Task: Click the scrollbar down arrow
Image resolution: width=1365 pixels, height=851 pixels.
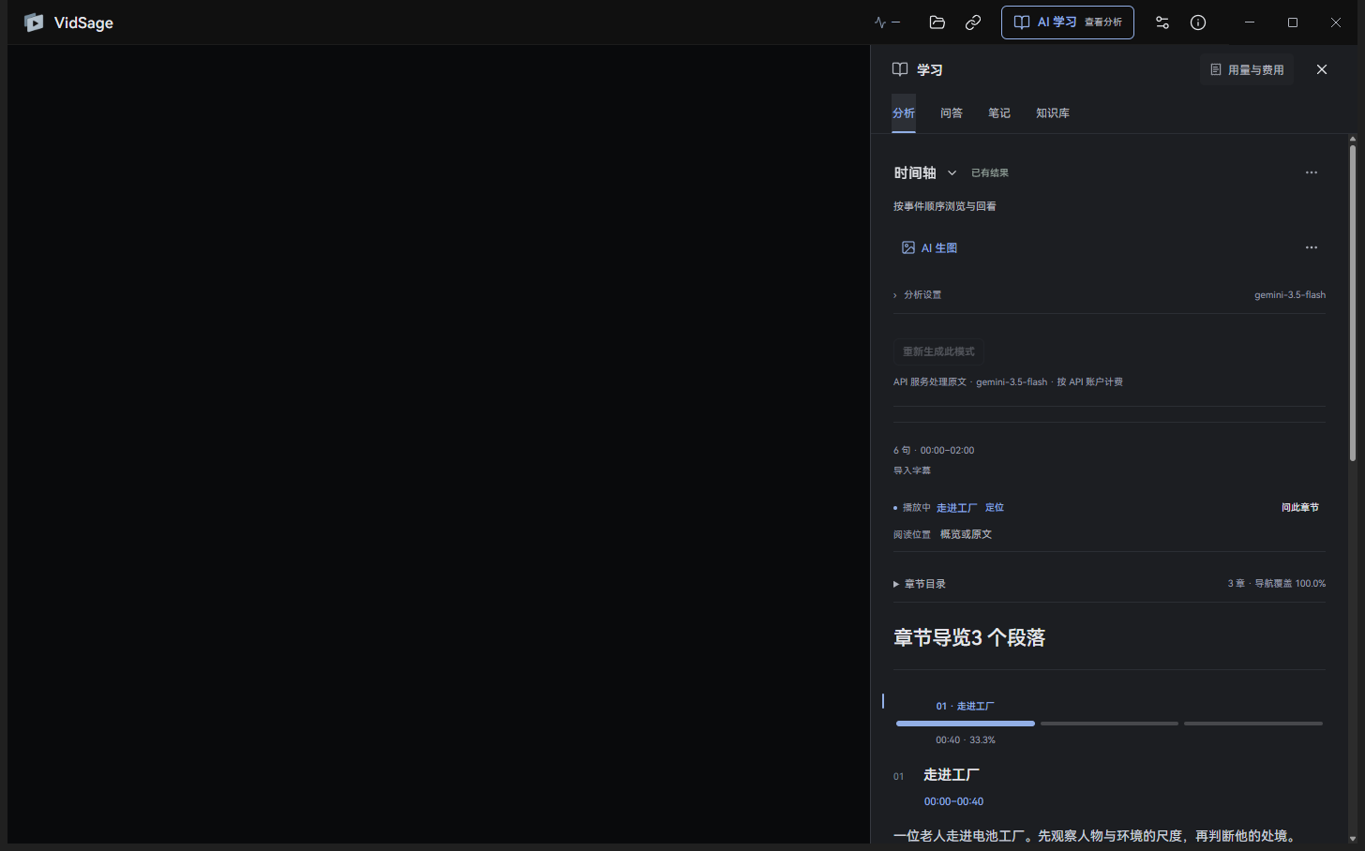Action: [1353, 839]
